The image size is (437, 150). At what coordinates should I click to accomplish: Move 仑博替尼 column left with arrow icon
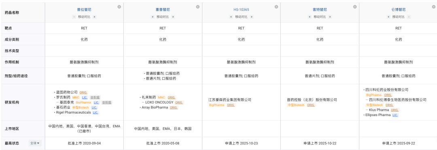tap(388, 17)
